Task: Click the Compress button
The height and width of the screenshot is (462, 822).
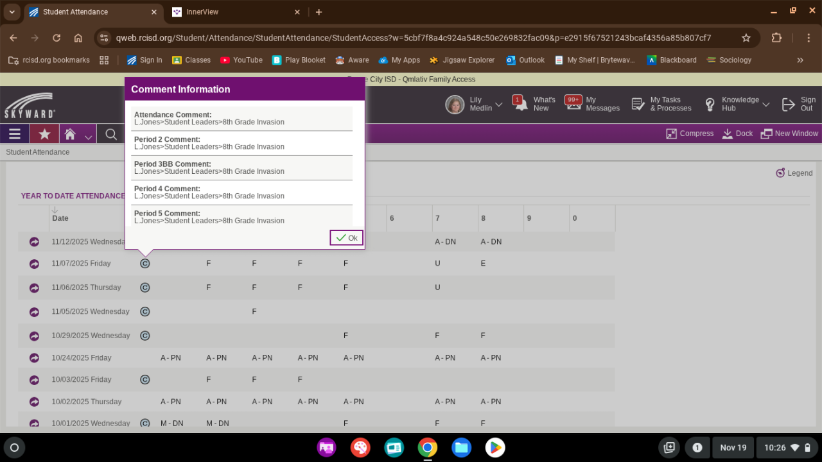Action: coord(690,133)
